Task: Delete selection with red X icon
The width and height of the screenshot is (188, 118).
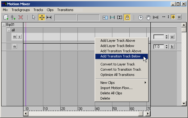Action: 21,17
